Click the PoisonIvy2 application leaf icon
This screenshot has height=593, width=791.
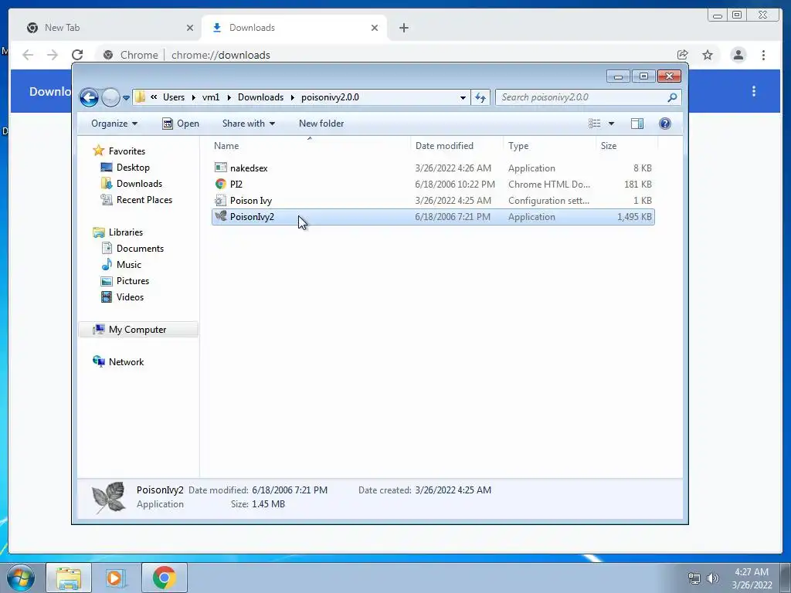(220, 216)
